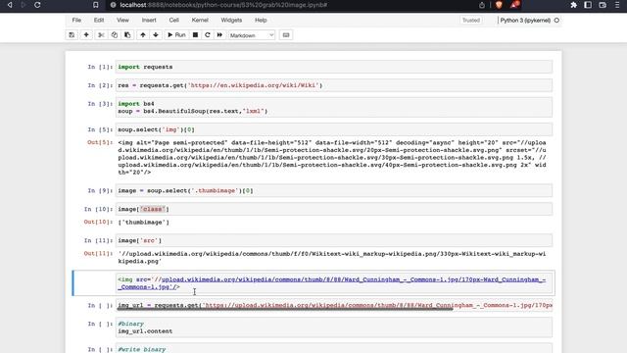Restart the kernel icon
The image size is (627, 353).
207,35
